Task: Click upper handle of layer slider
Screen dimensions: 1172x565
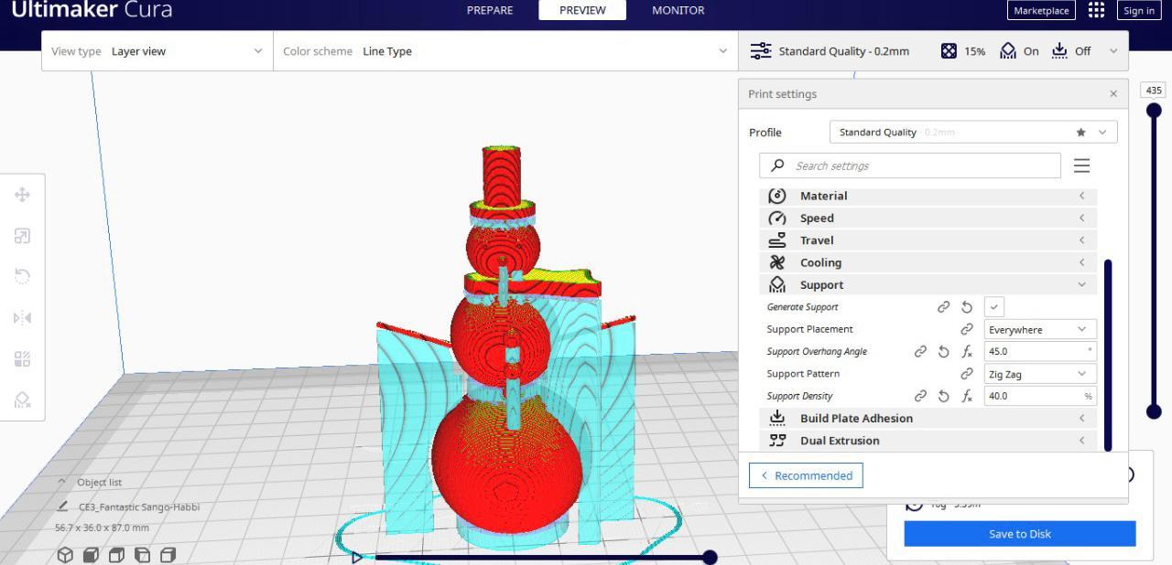Action: pos(1154,111)
